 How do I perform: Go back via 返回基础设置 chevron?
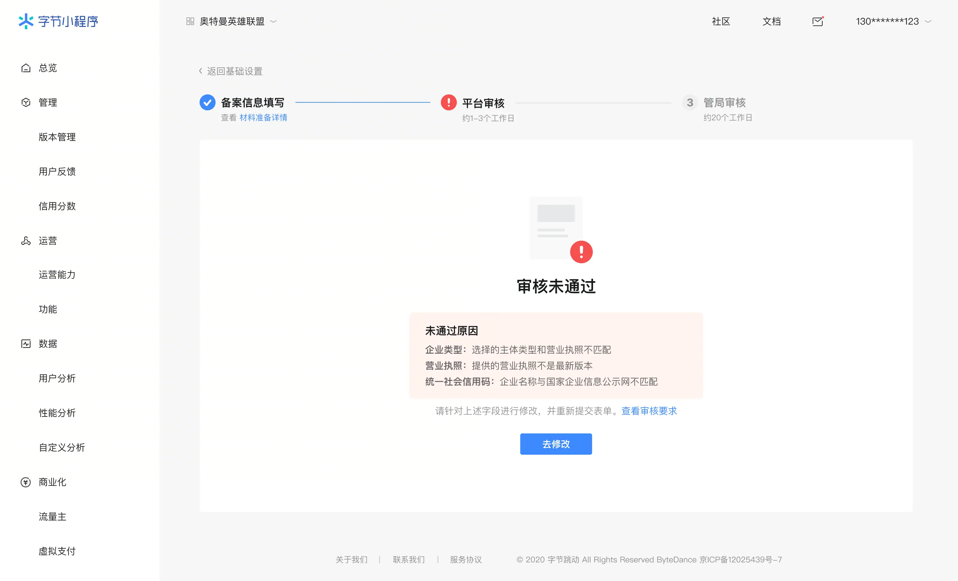tap(201, 71)
